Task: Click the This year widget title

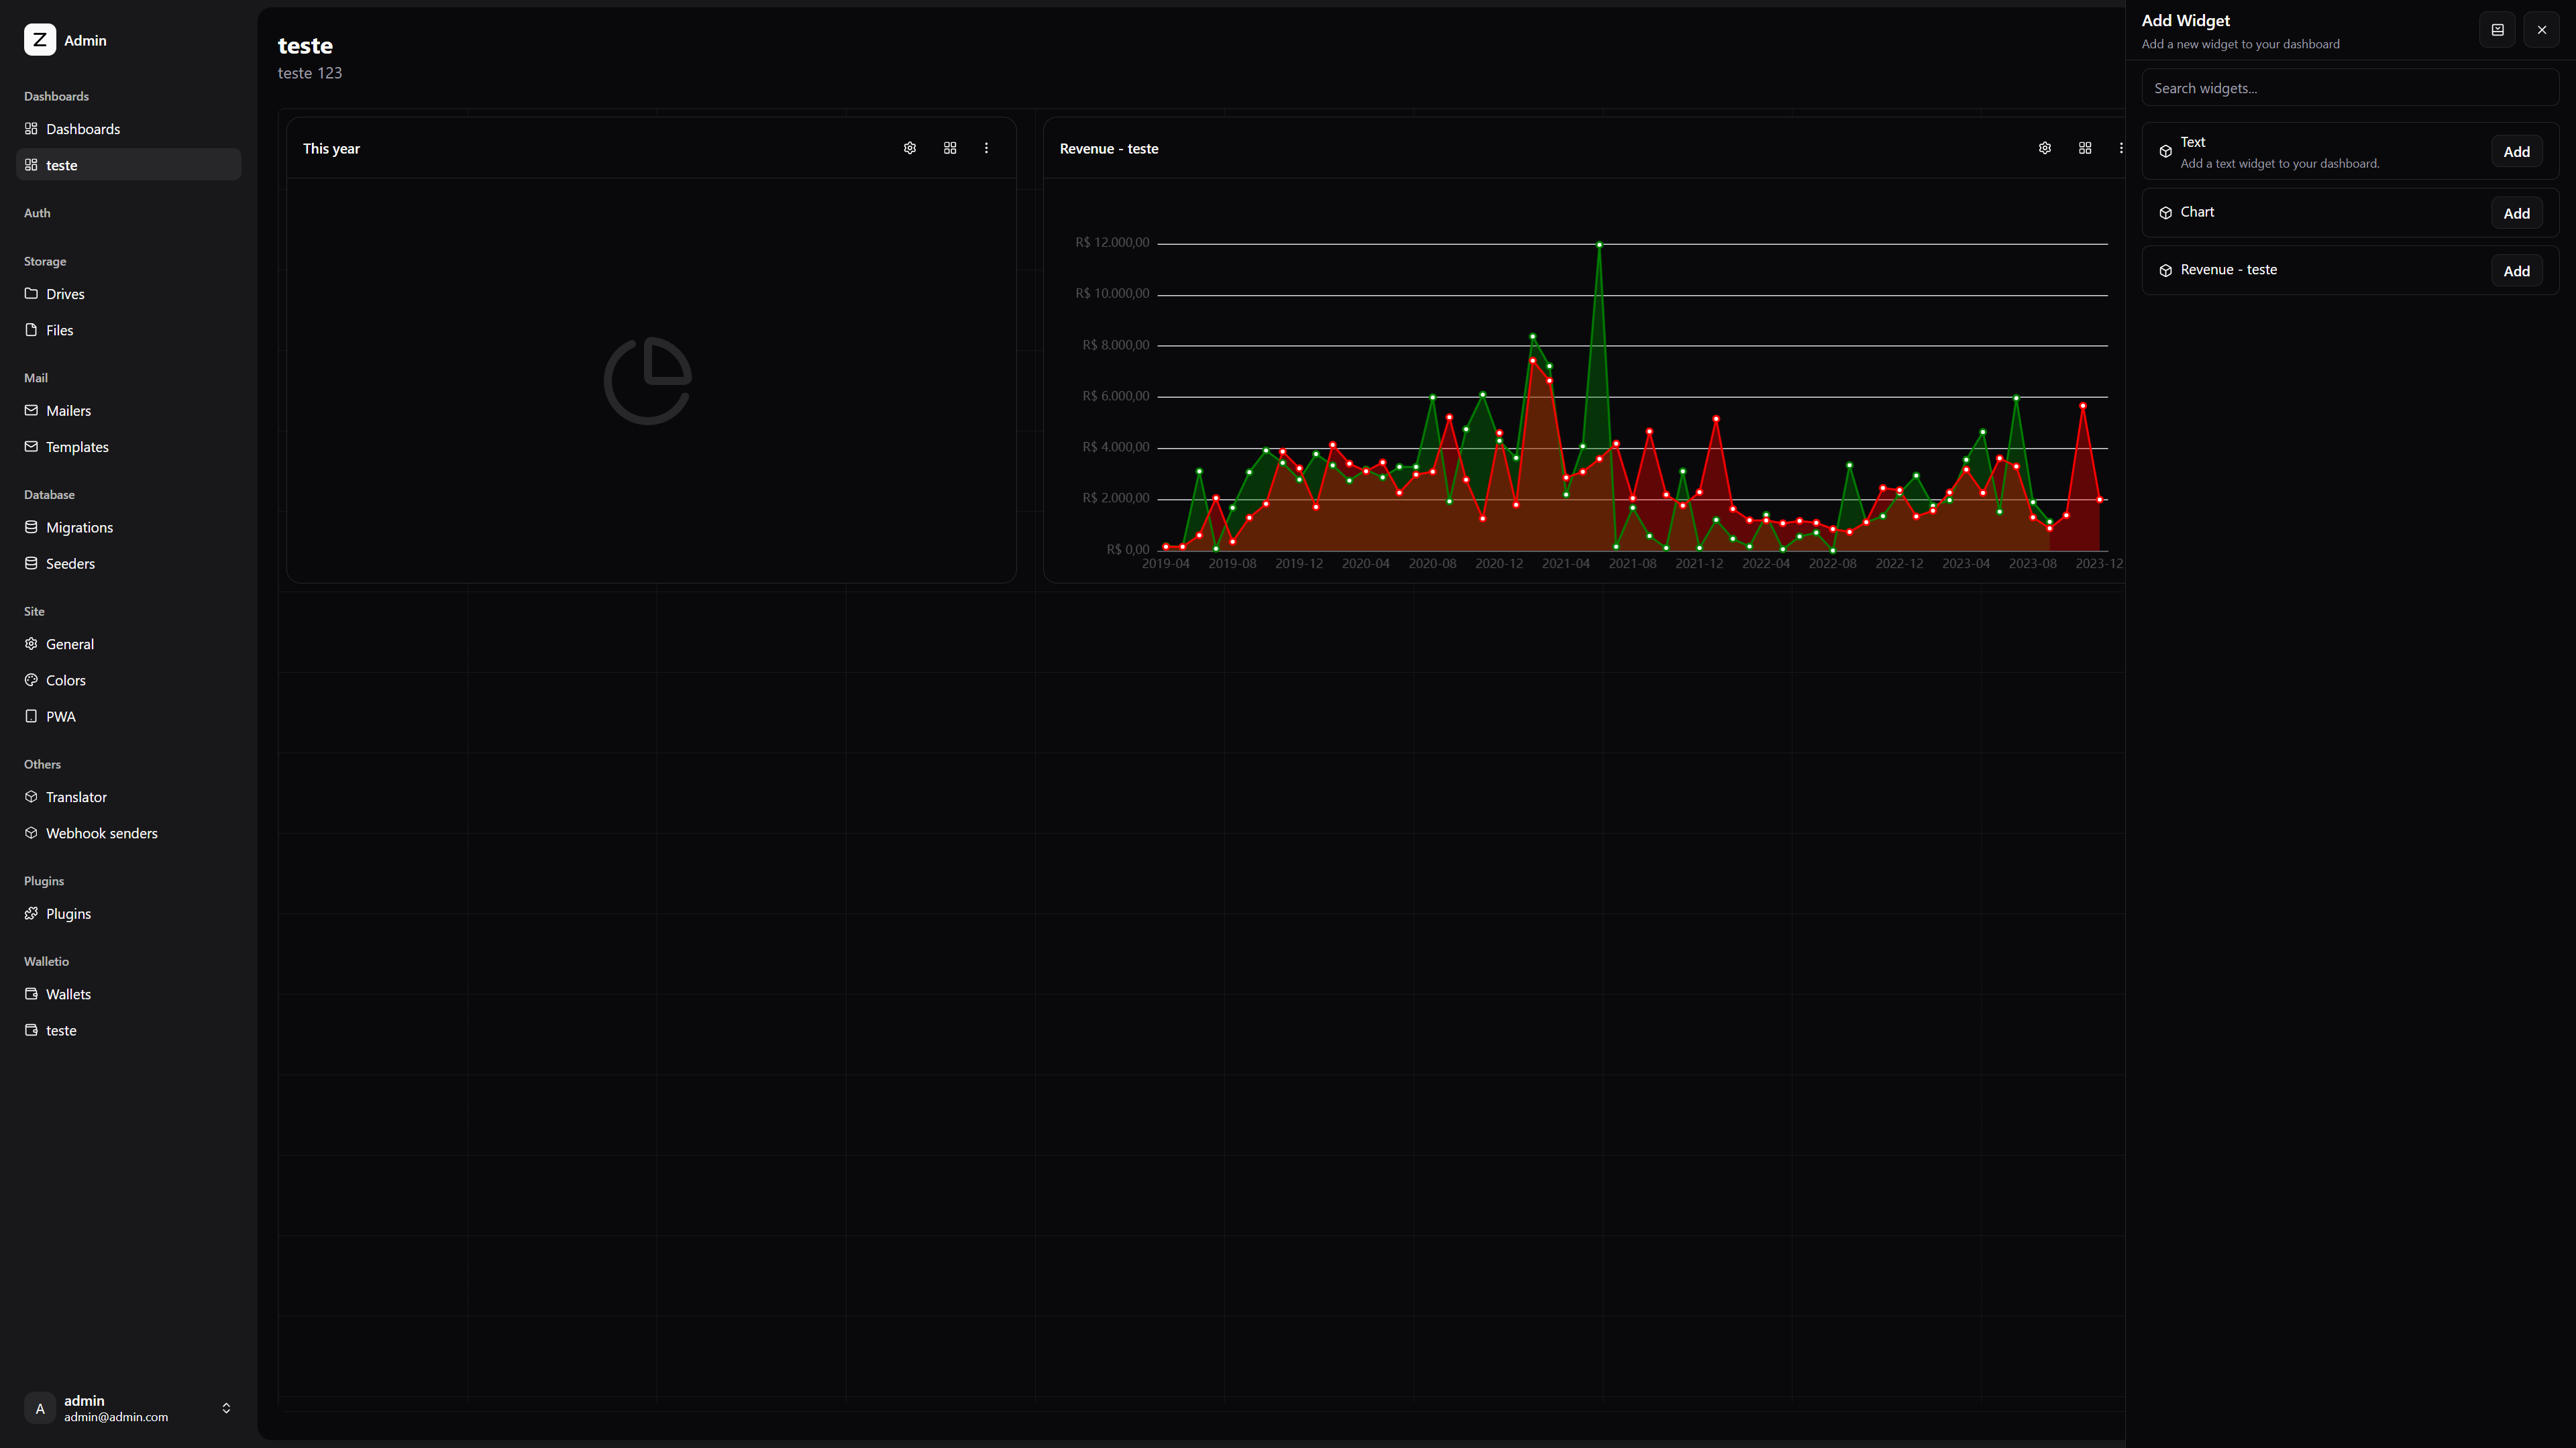Action: point(331,149)
